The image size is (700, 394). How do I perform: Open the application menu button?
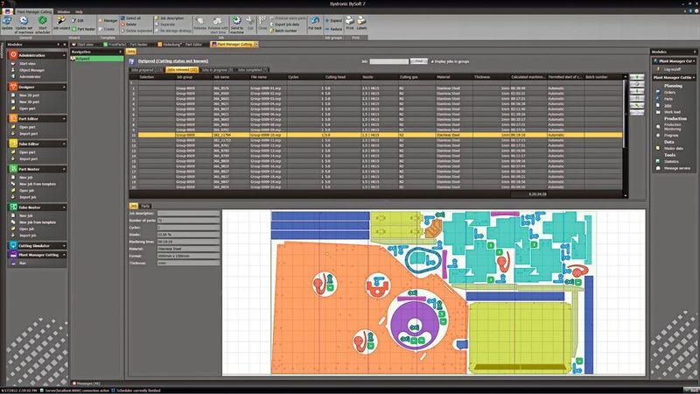[x=7, y=11]
